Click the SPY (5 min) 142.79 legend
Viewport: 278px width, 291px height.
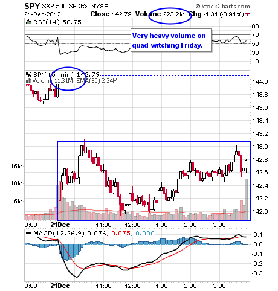pyautogui.click(x=66, y=75)
